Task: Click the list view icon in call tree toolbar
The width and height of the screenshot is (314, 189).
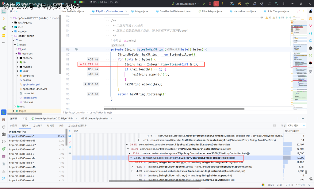Action: click(70, 153)
